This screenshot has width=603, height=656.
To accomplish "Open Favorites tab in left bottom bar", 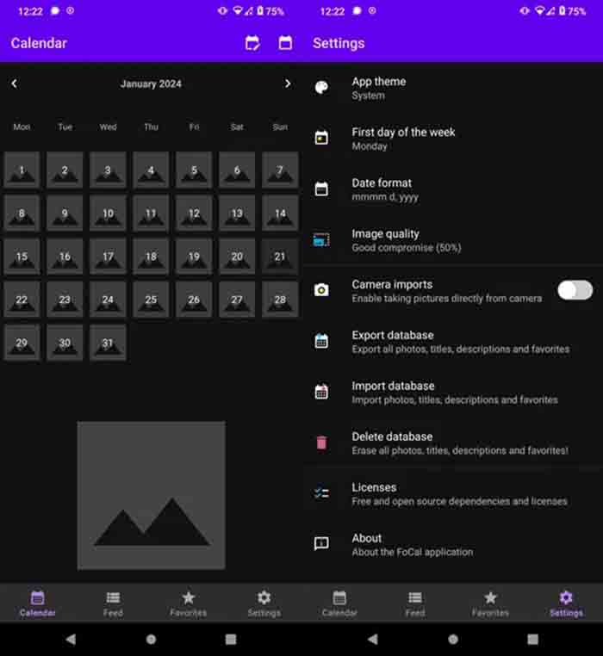I will point(189,603).
